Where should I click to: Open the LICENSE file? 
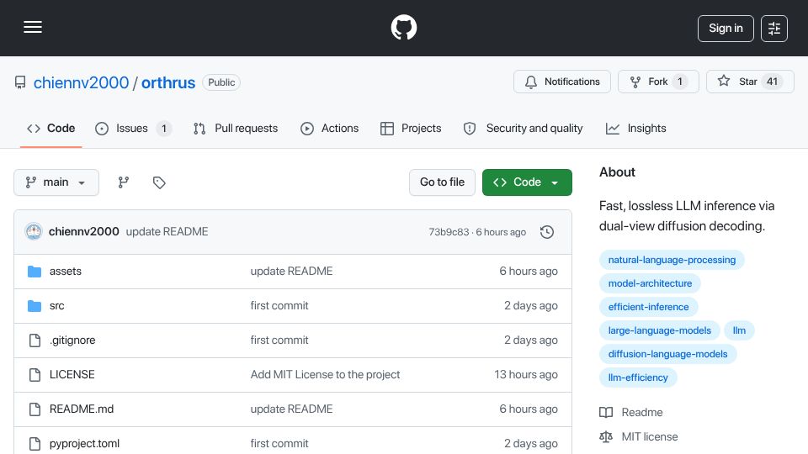coord(72,375)
